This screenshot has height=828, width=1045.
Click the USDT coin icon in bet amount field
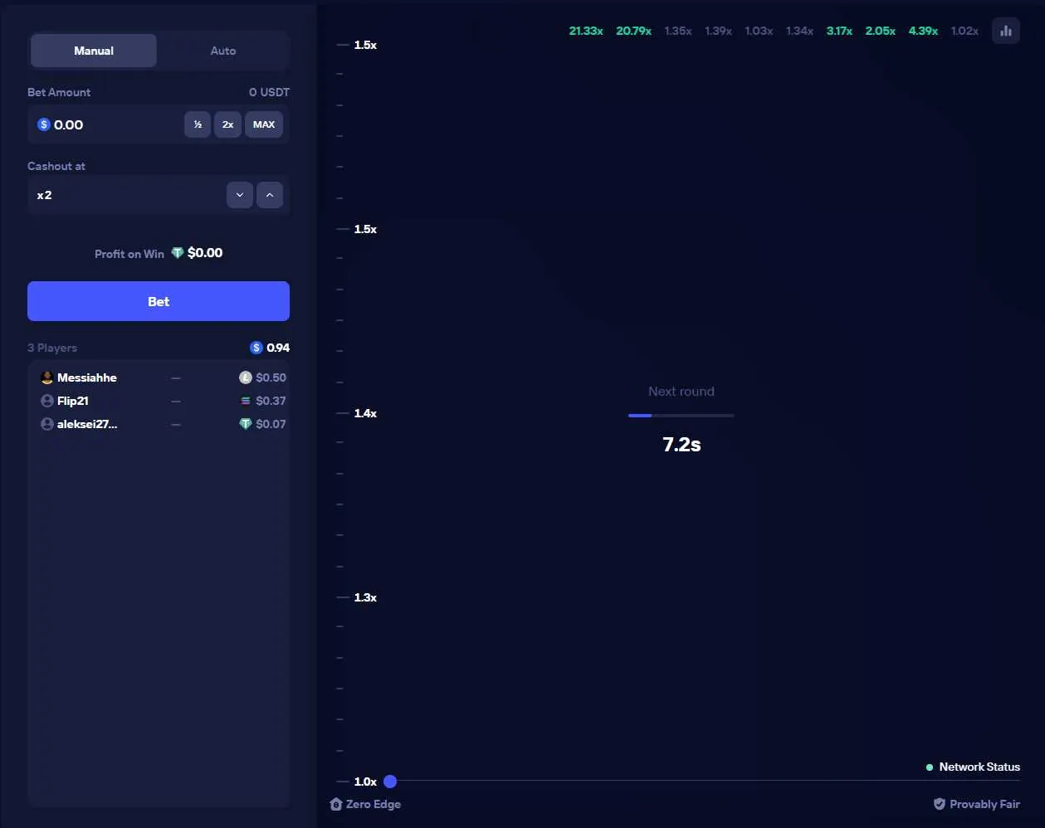pos(44,124)
